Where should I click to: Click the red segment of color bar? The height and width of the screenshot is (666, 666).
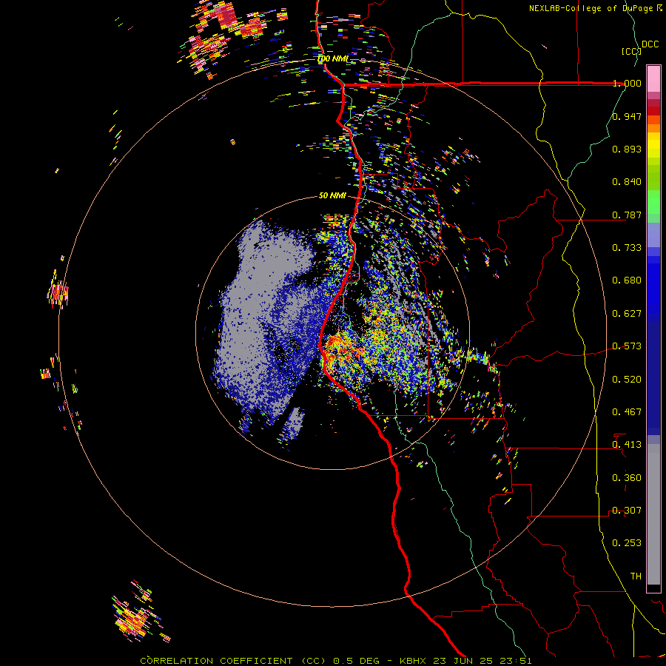click(x=653, y=111)
